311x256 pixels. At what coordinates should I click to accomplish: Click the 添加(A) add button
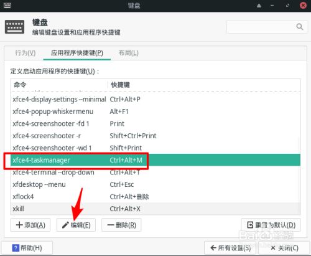pos(30,225)
